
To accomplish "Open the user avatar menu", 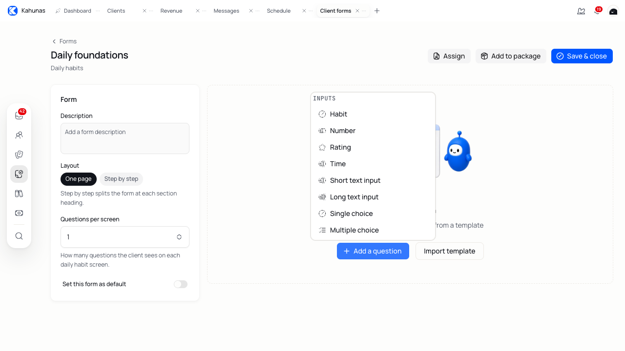I will click(613, 11).
